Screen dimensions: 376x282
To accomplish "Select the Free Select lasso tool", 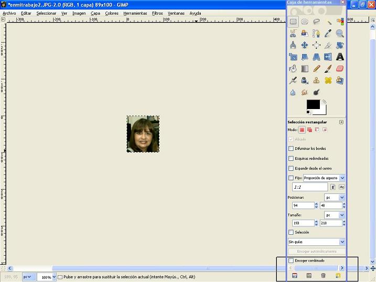I will [x=317, y=22].
